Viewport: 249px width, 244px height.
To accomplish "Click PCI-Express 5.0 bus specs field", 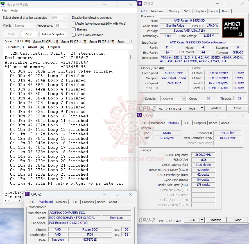I will click(x=90, y=223).
